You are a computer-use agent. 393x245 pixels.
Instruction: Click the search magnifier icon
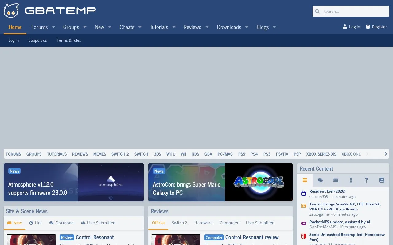click(317, 11)
